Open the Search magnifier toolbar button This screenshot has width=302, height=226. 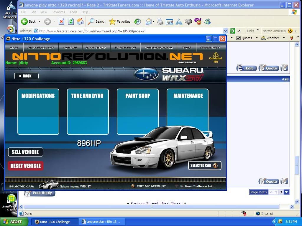click(96, 21)
